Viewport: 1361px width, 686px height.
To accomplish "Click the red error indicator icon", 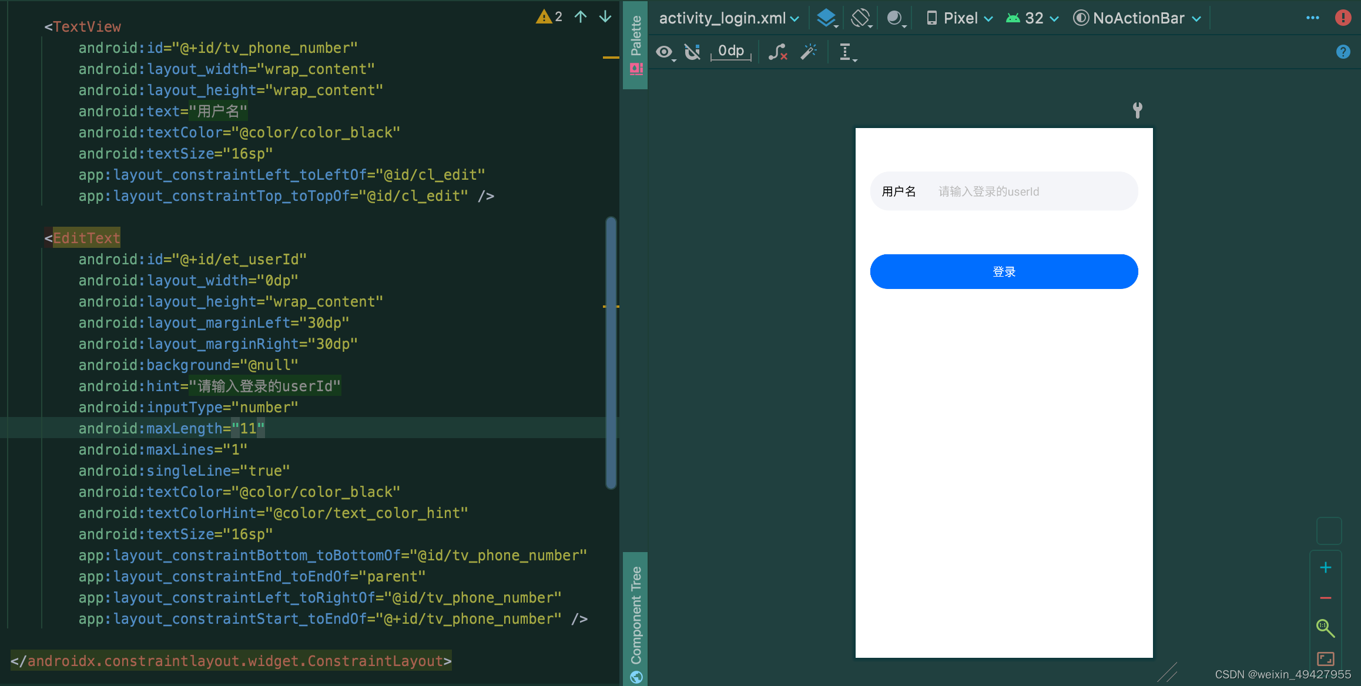I will pyautogui.click(x=1343, y=18).
